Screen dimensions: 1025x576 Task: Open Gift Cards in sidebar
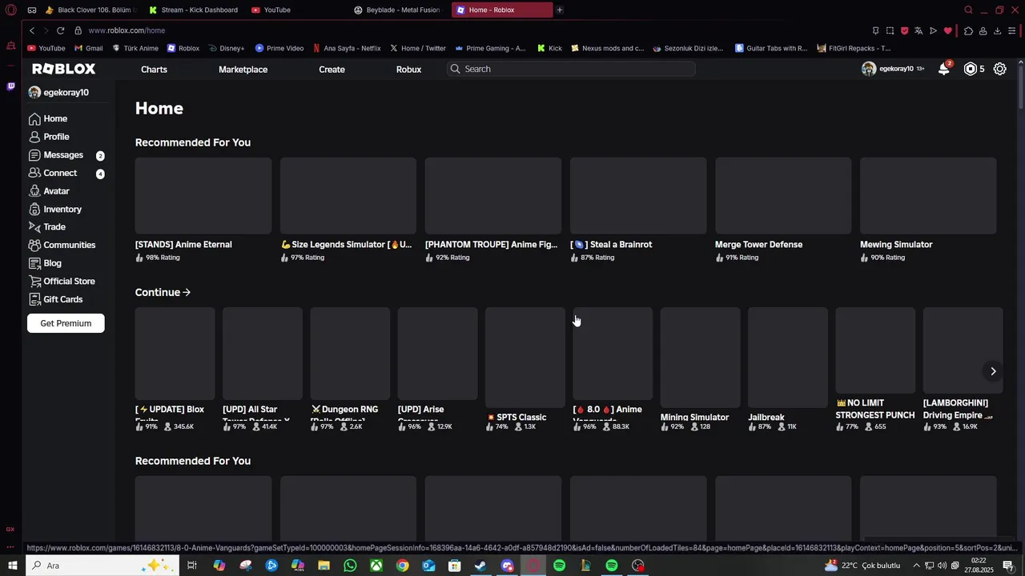tap(55, 299)
